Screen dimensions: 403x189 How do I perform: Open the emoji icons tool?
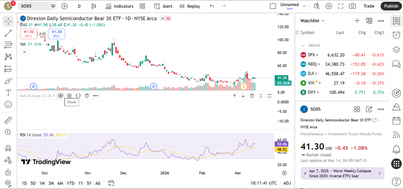(x=8, y=104)
